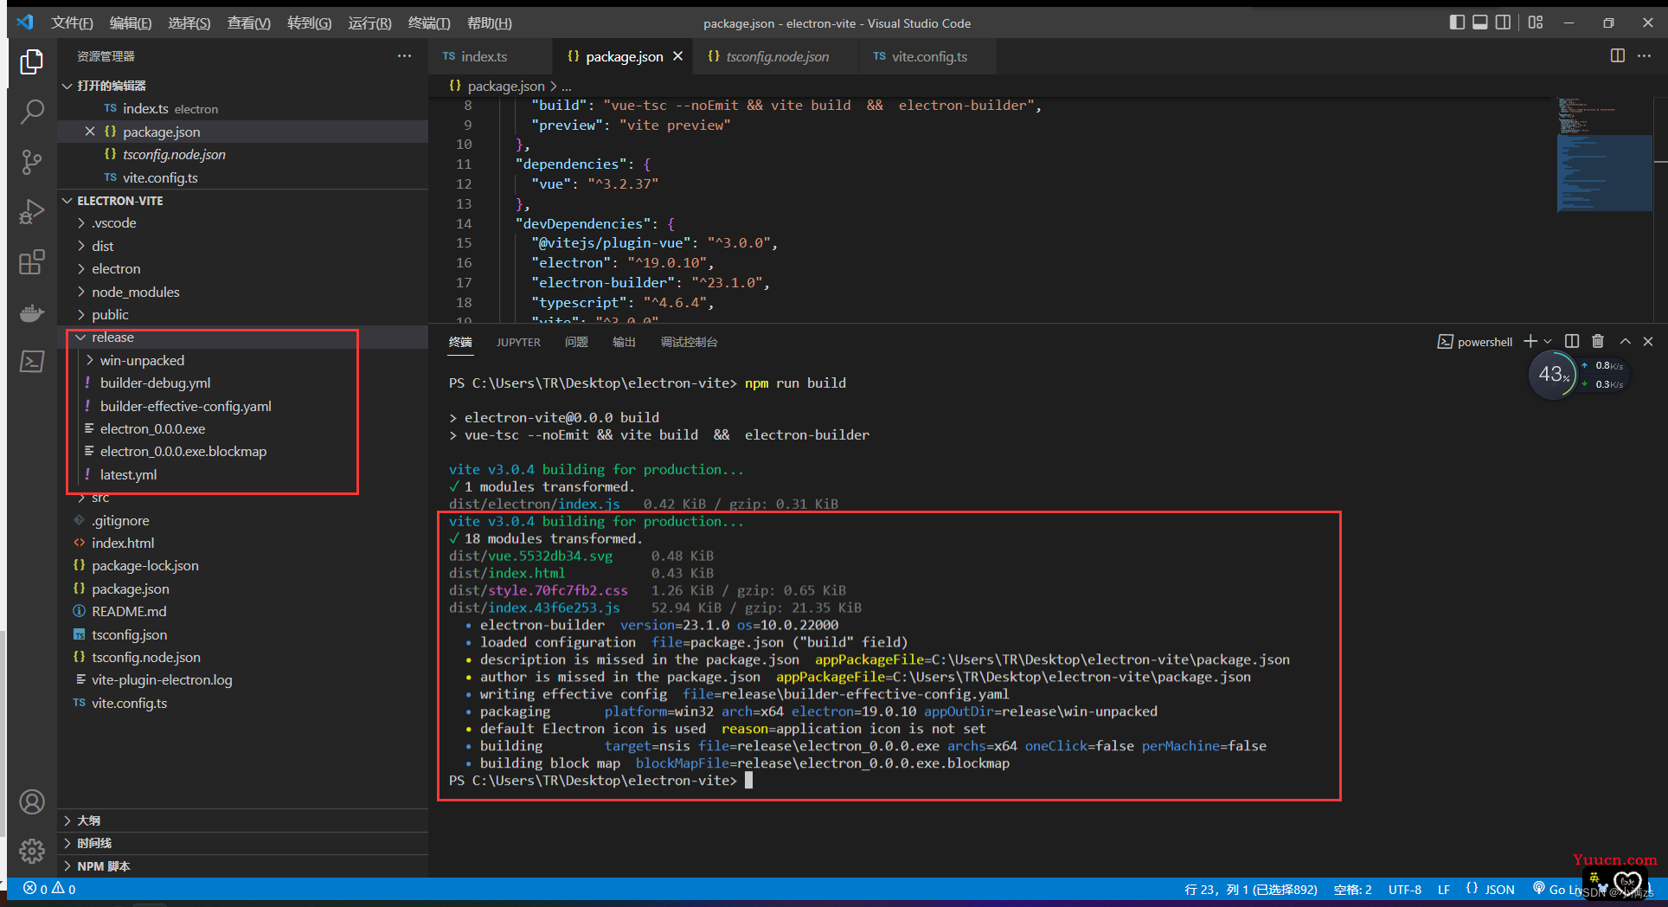Switch to the index.ts editor tab
This screenshot has width=1668, height=907.
coord(490,56)
